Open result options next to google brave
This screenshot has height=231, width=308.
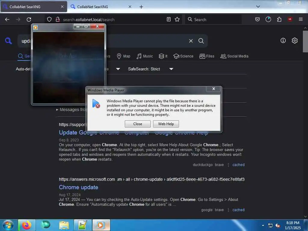tap(228, 210)
